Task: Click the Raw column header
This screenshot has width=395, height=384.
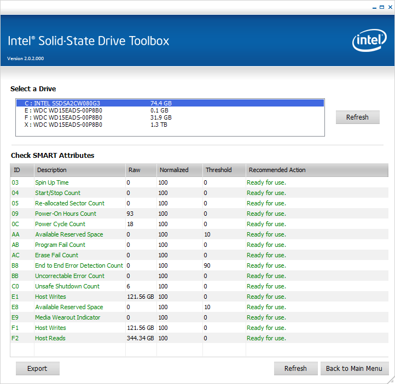Action: click(x=141, y=170)
